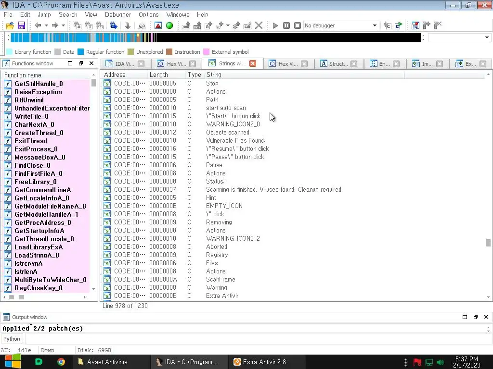Click the red warning triangle icon

[158, 25]
